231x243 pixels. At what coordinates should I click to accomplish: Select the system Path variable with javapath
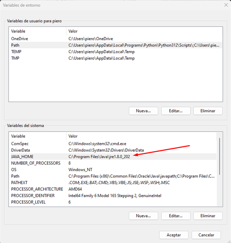(x=15, y=176)
